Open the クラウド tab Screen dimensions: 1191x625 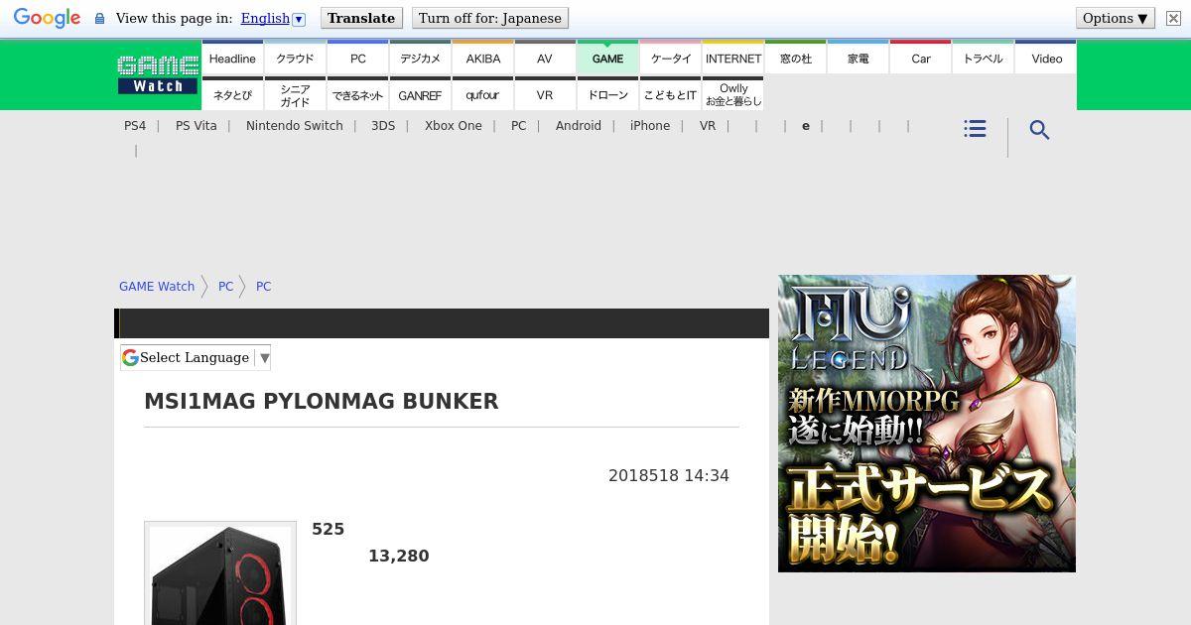295,59
